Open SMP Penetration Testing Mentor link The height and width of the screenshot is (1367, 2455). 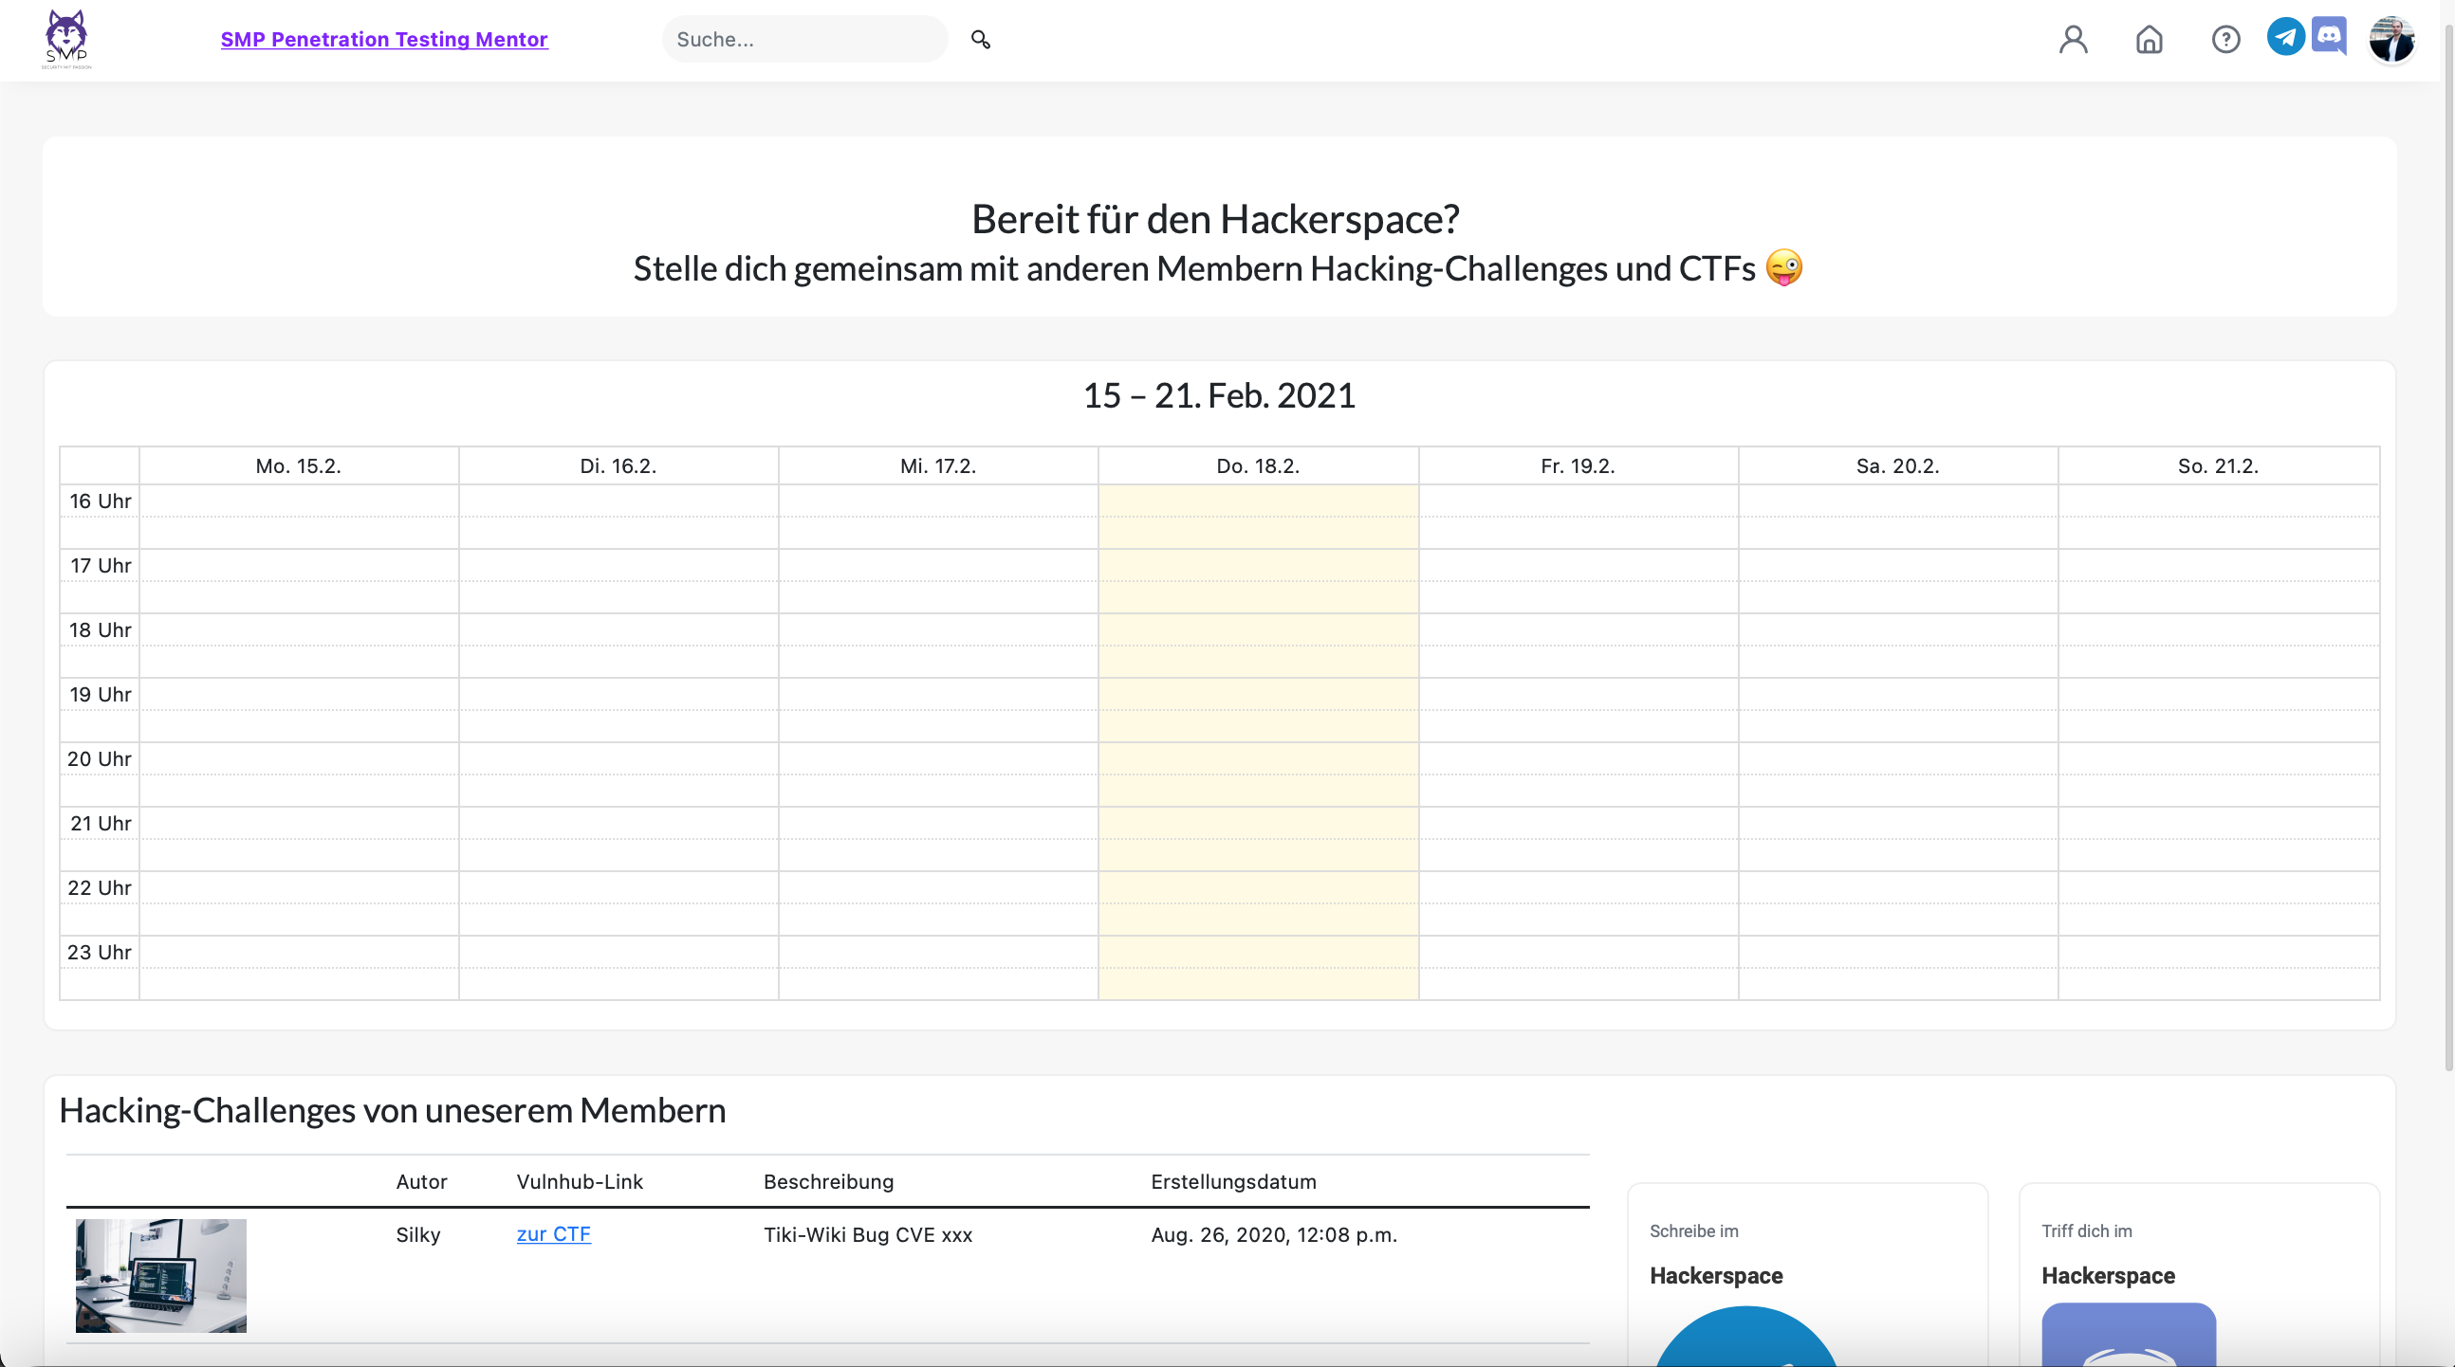pos(384,39)
